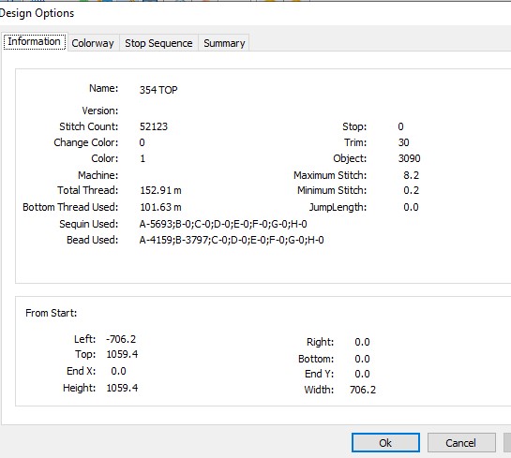Click the Total Thread label
The height and width of the screenshot is (458, 511).
point(87,190)
